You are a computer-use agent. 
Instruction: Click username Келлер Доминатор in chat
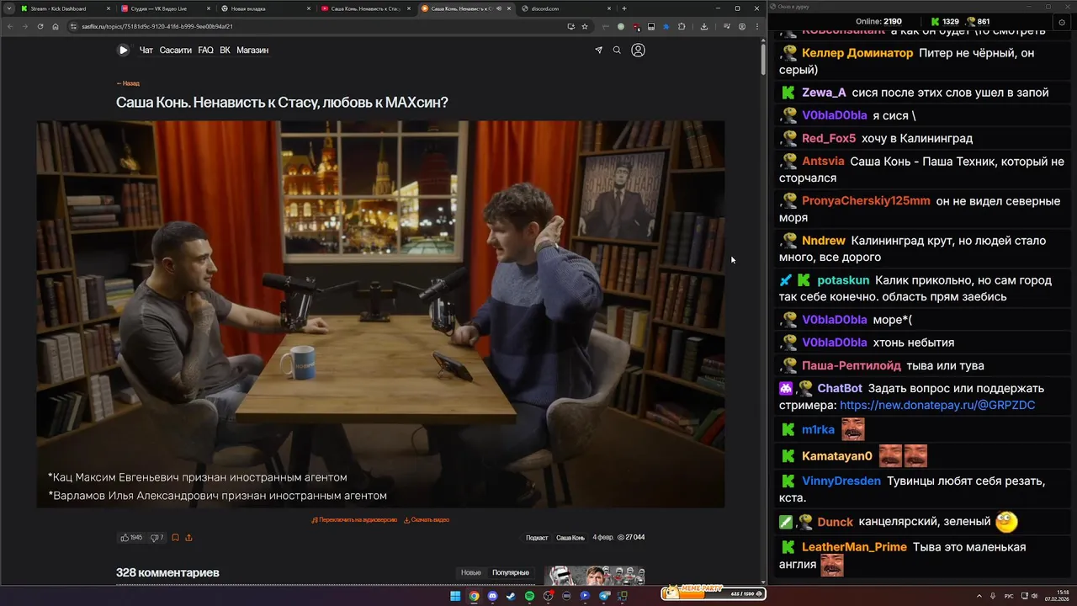click(857, 53)
